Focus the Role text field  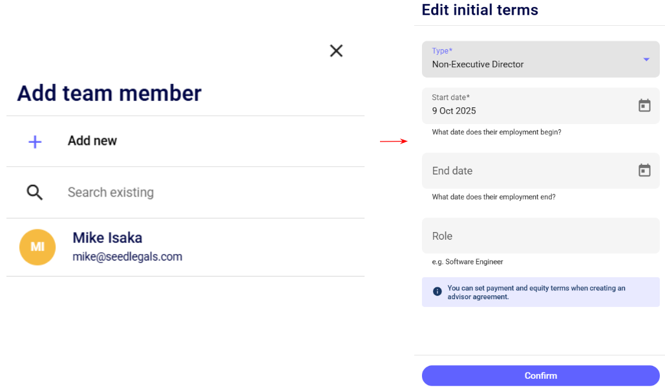(x=540, y=236)
